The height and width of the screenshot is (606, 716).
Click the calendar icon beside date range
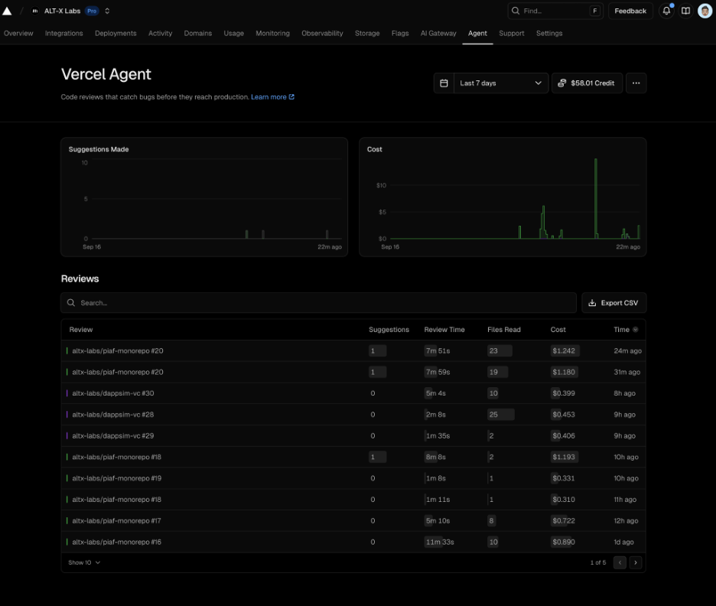click(x=444, y=83)
